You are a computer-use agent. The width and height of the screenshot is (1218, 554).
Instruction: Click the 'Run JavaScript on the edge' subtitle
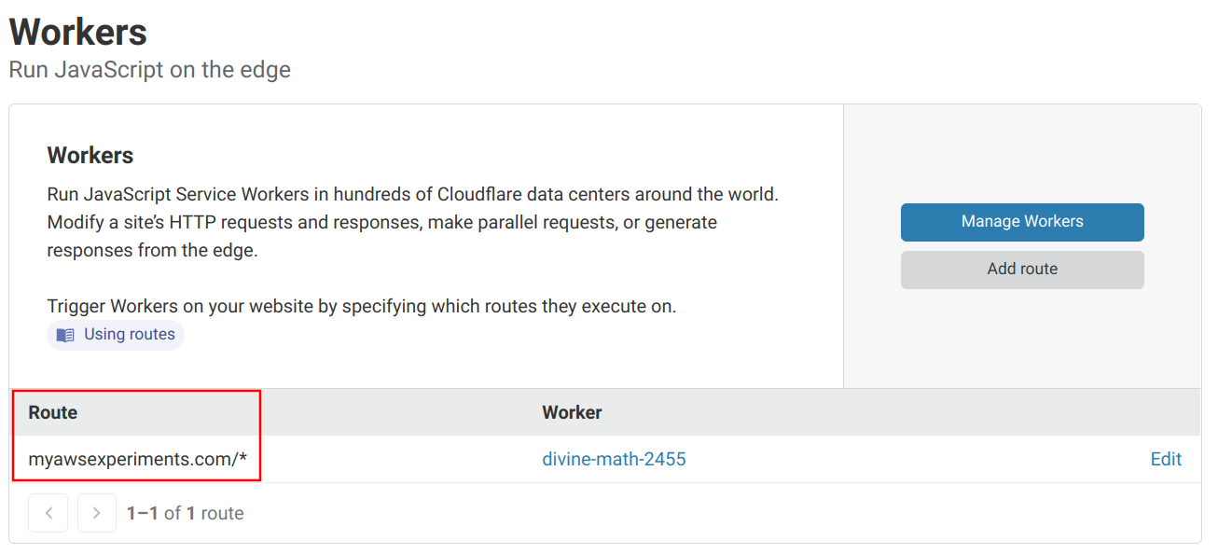149,70
